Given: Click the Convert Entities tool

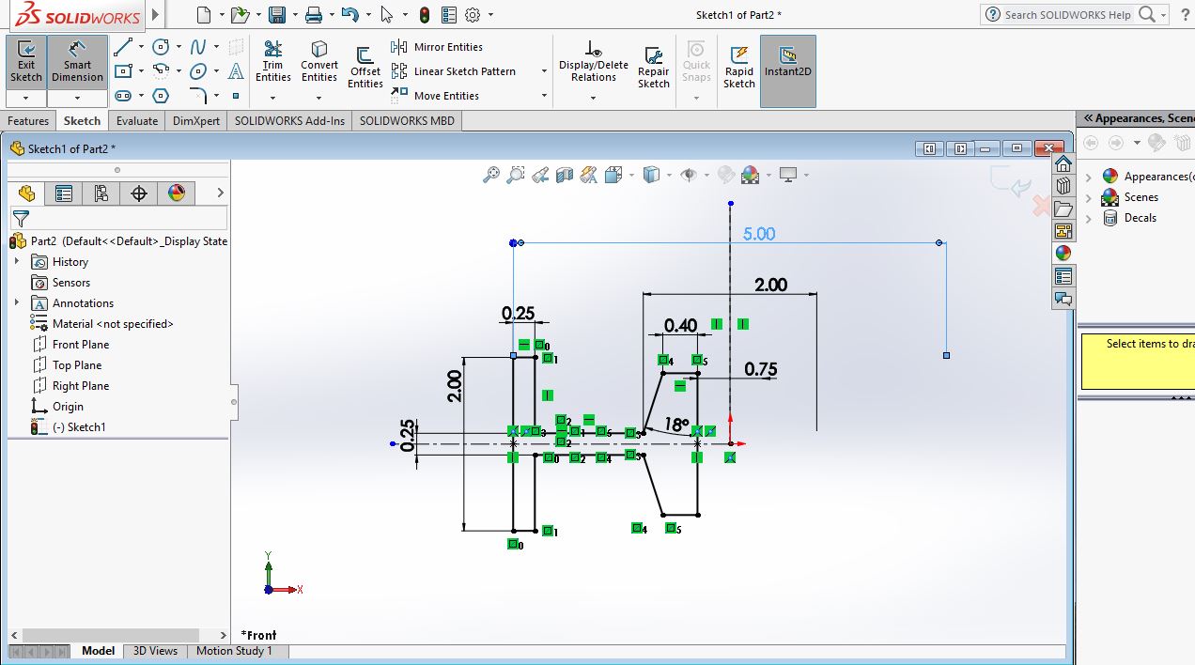Looking at the screenshot, I should [319, 62].
